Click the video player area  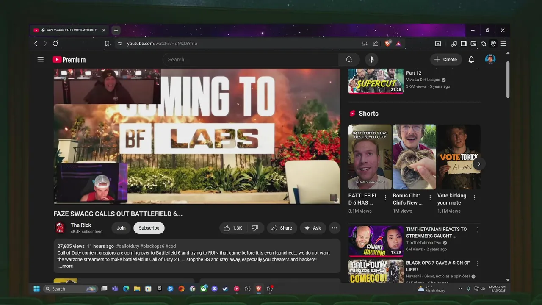197,136
